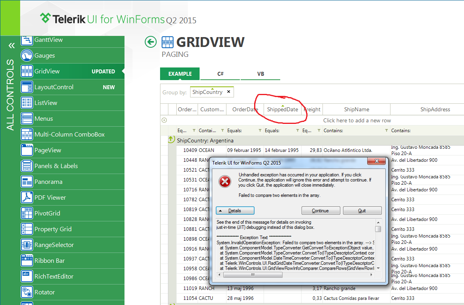Open the Multi-Column ComboBox icon

click(x=26, y=134)
